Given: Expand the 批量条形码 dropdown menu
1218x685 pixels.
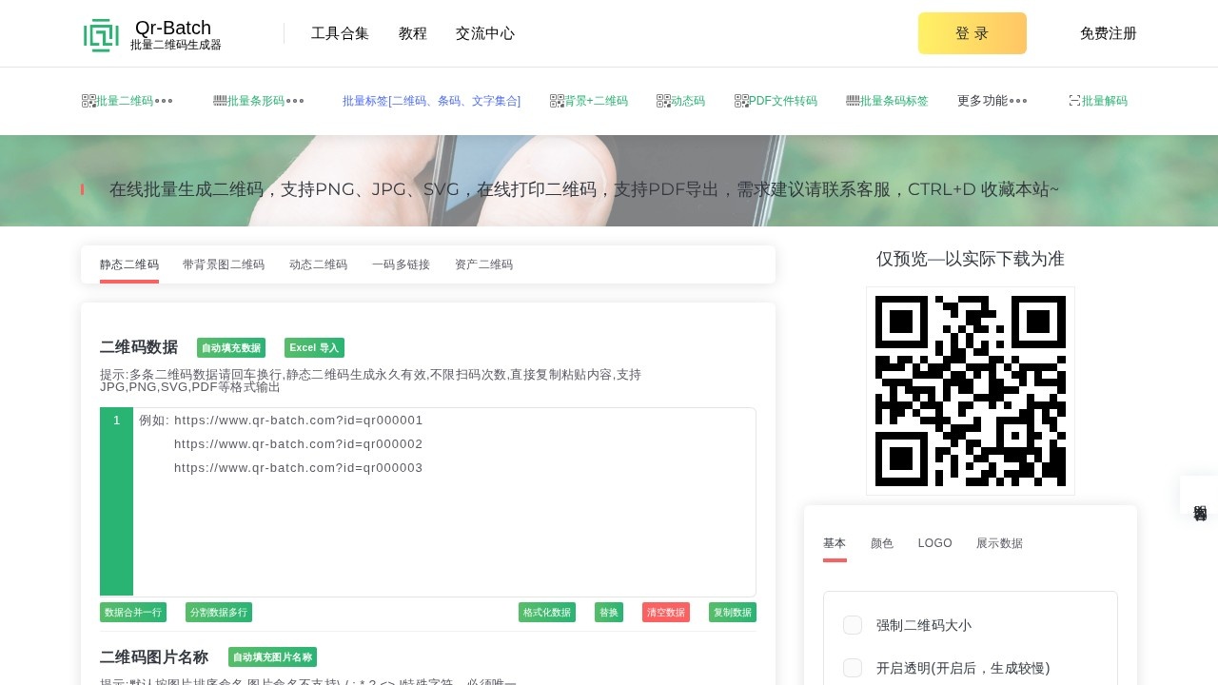Looking at the screenshot, I should (x=258, y=101).
